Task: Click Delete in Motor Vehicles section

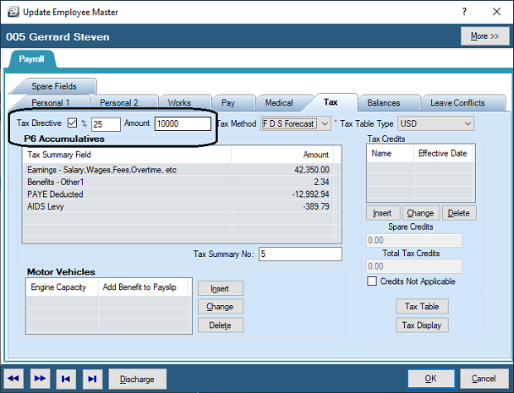Action: coord(220,325)
